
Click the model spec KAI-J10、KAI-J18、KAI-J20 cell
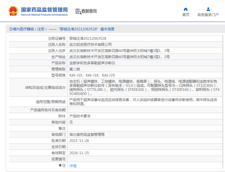point(92,75)
